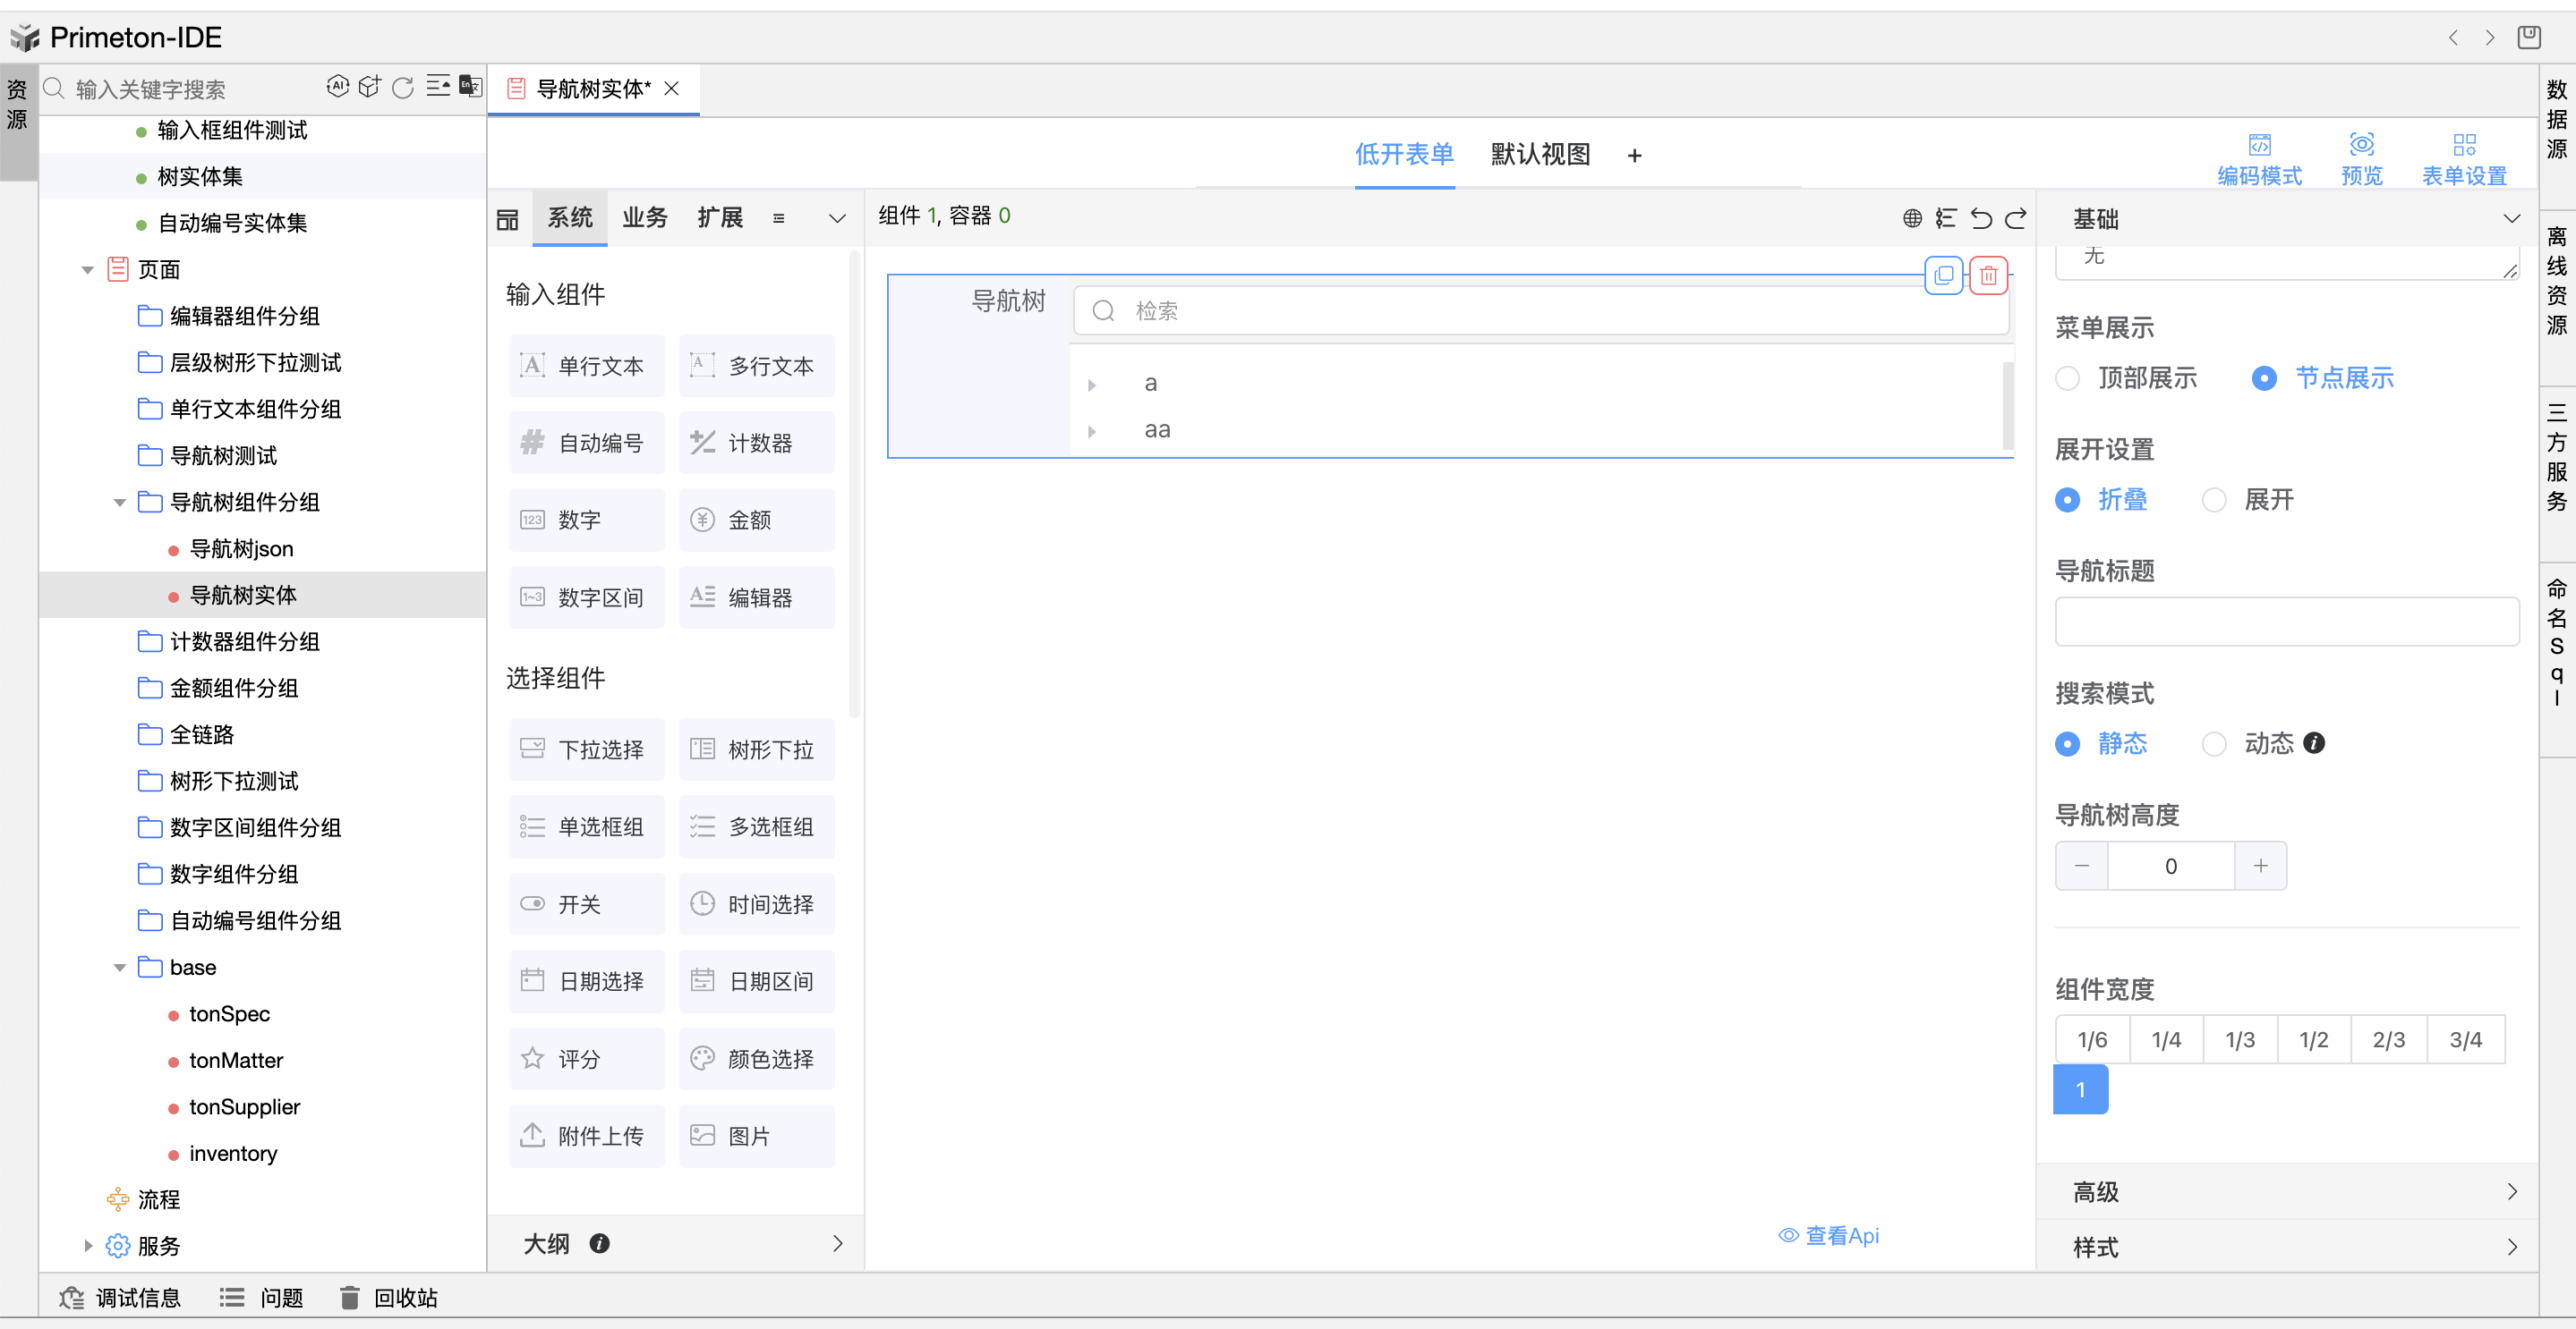Click the globe icon in canvas toolbar
Image resolution: width=2576 pixels, height=1329 pixels.
click(1911, 218)
